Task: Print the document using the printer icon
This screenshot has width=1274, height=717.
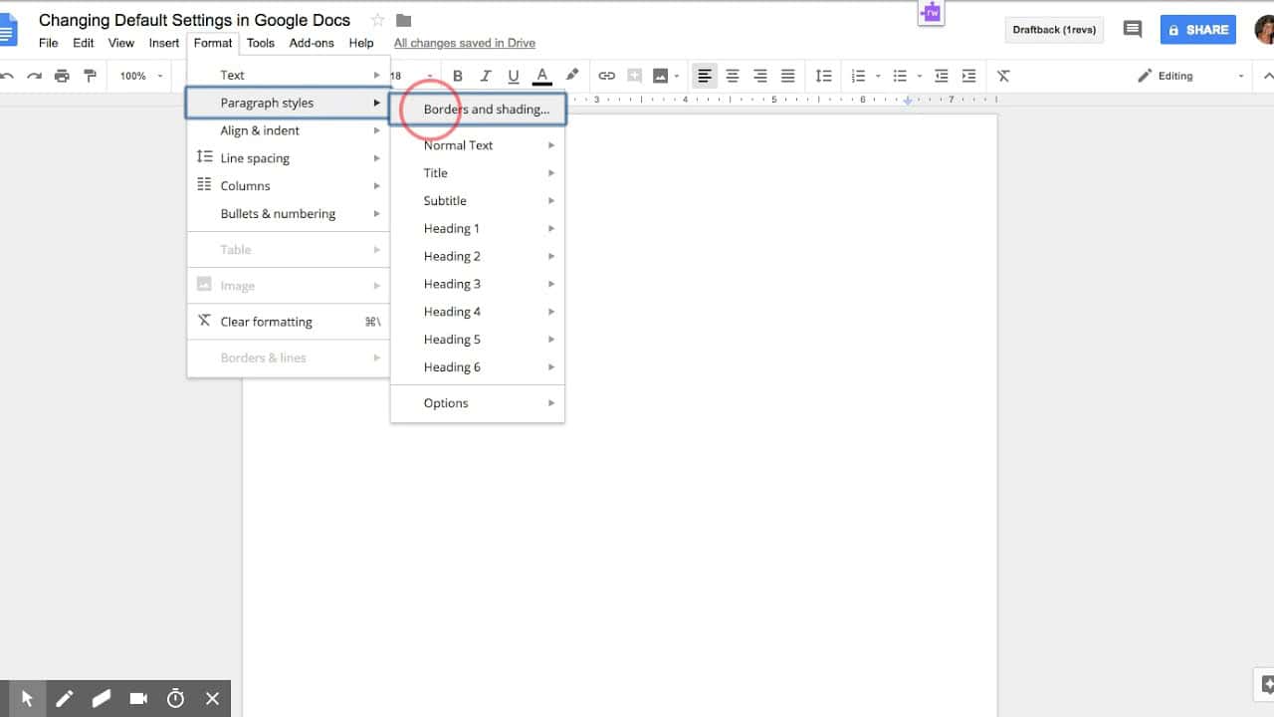Action: pyautogui.click(x=62, y=76)
